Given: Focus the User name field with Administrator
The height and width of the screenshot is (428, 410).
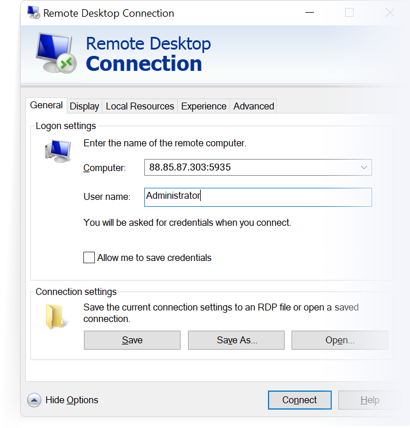Looking at the screenshot, I should [258, 197].
